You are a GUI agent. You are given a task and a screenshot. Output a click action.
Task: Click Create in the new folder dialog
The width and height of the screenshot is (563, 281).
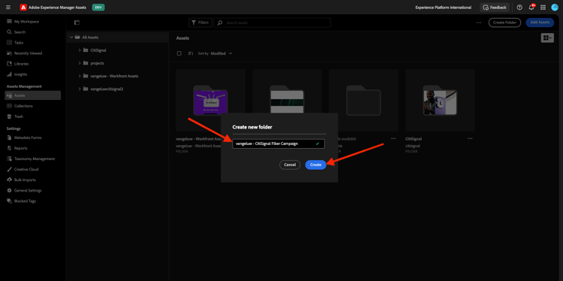(x=315, y=165)
